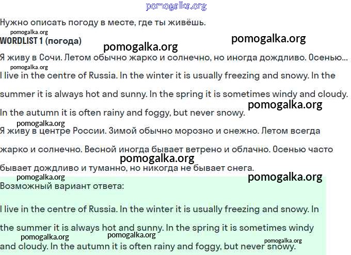
Task: Click the "Нужно описать погоду" instruction line
Action: click(x=103, y=22)
